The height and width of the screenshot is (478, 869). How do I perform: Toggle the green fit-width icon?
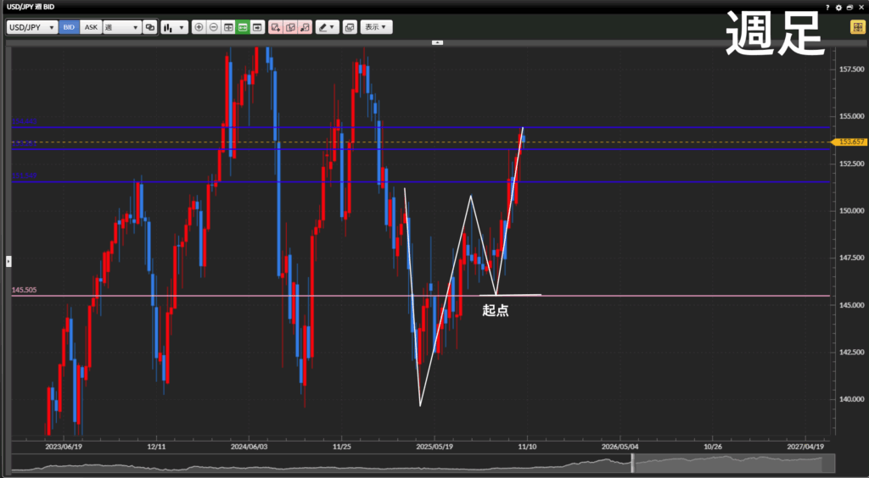pyautogui.click(x=243, y=27)
